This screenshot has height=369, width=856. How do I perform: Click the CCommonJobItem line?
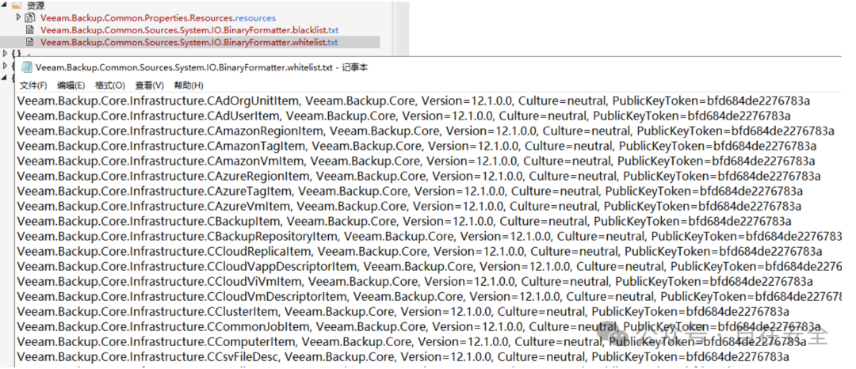(x=418, y=327)
